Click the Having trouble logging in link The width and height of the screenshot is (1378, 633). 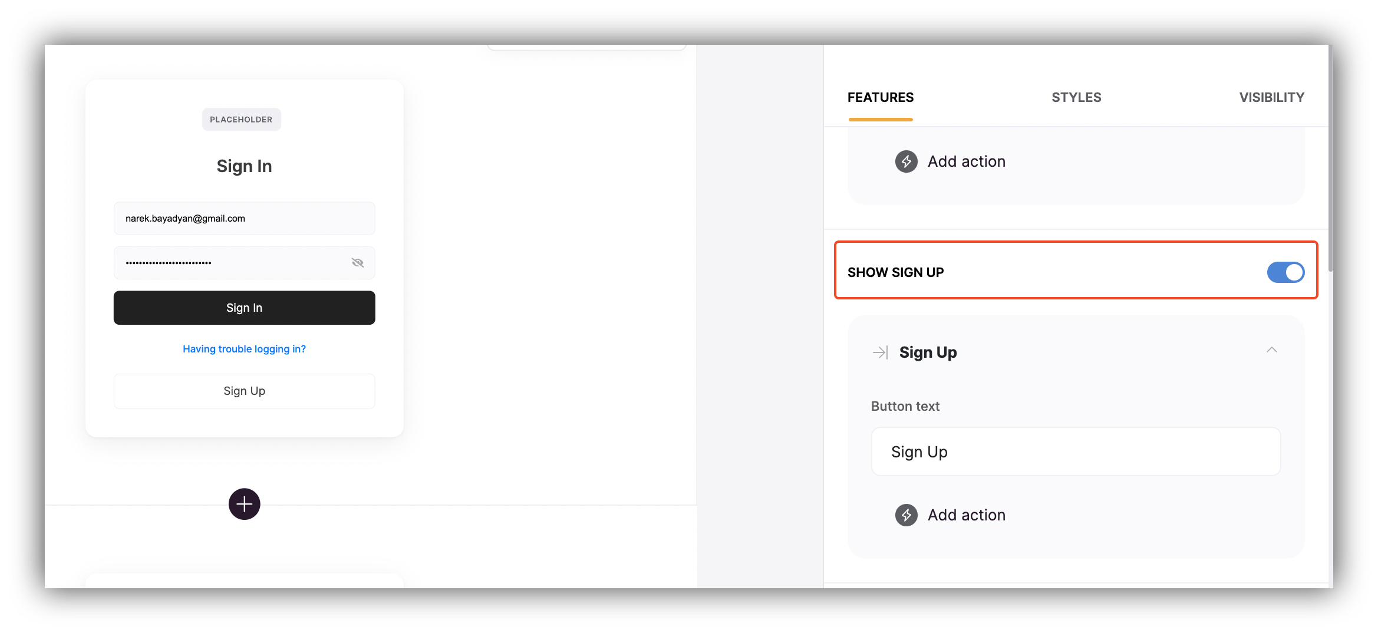[244, 348]
